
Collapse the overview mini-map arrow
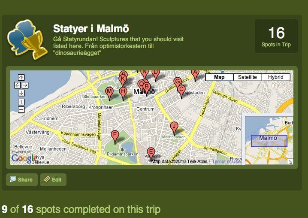[290, 161]
